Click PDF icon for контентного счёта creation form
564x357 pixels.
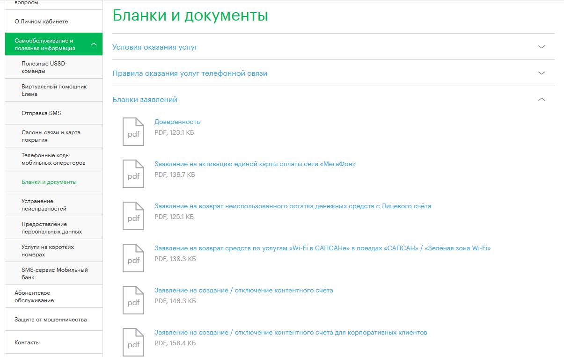(133, 300)
